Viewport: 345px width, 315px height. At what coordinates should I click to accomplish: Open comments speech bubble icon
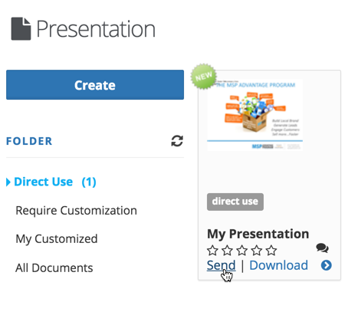tap(322, 248)
